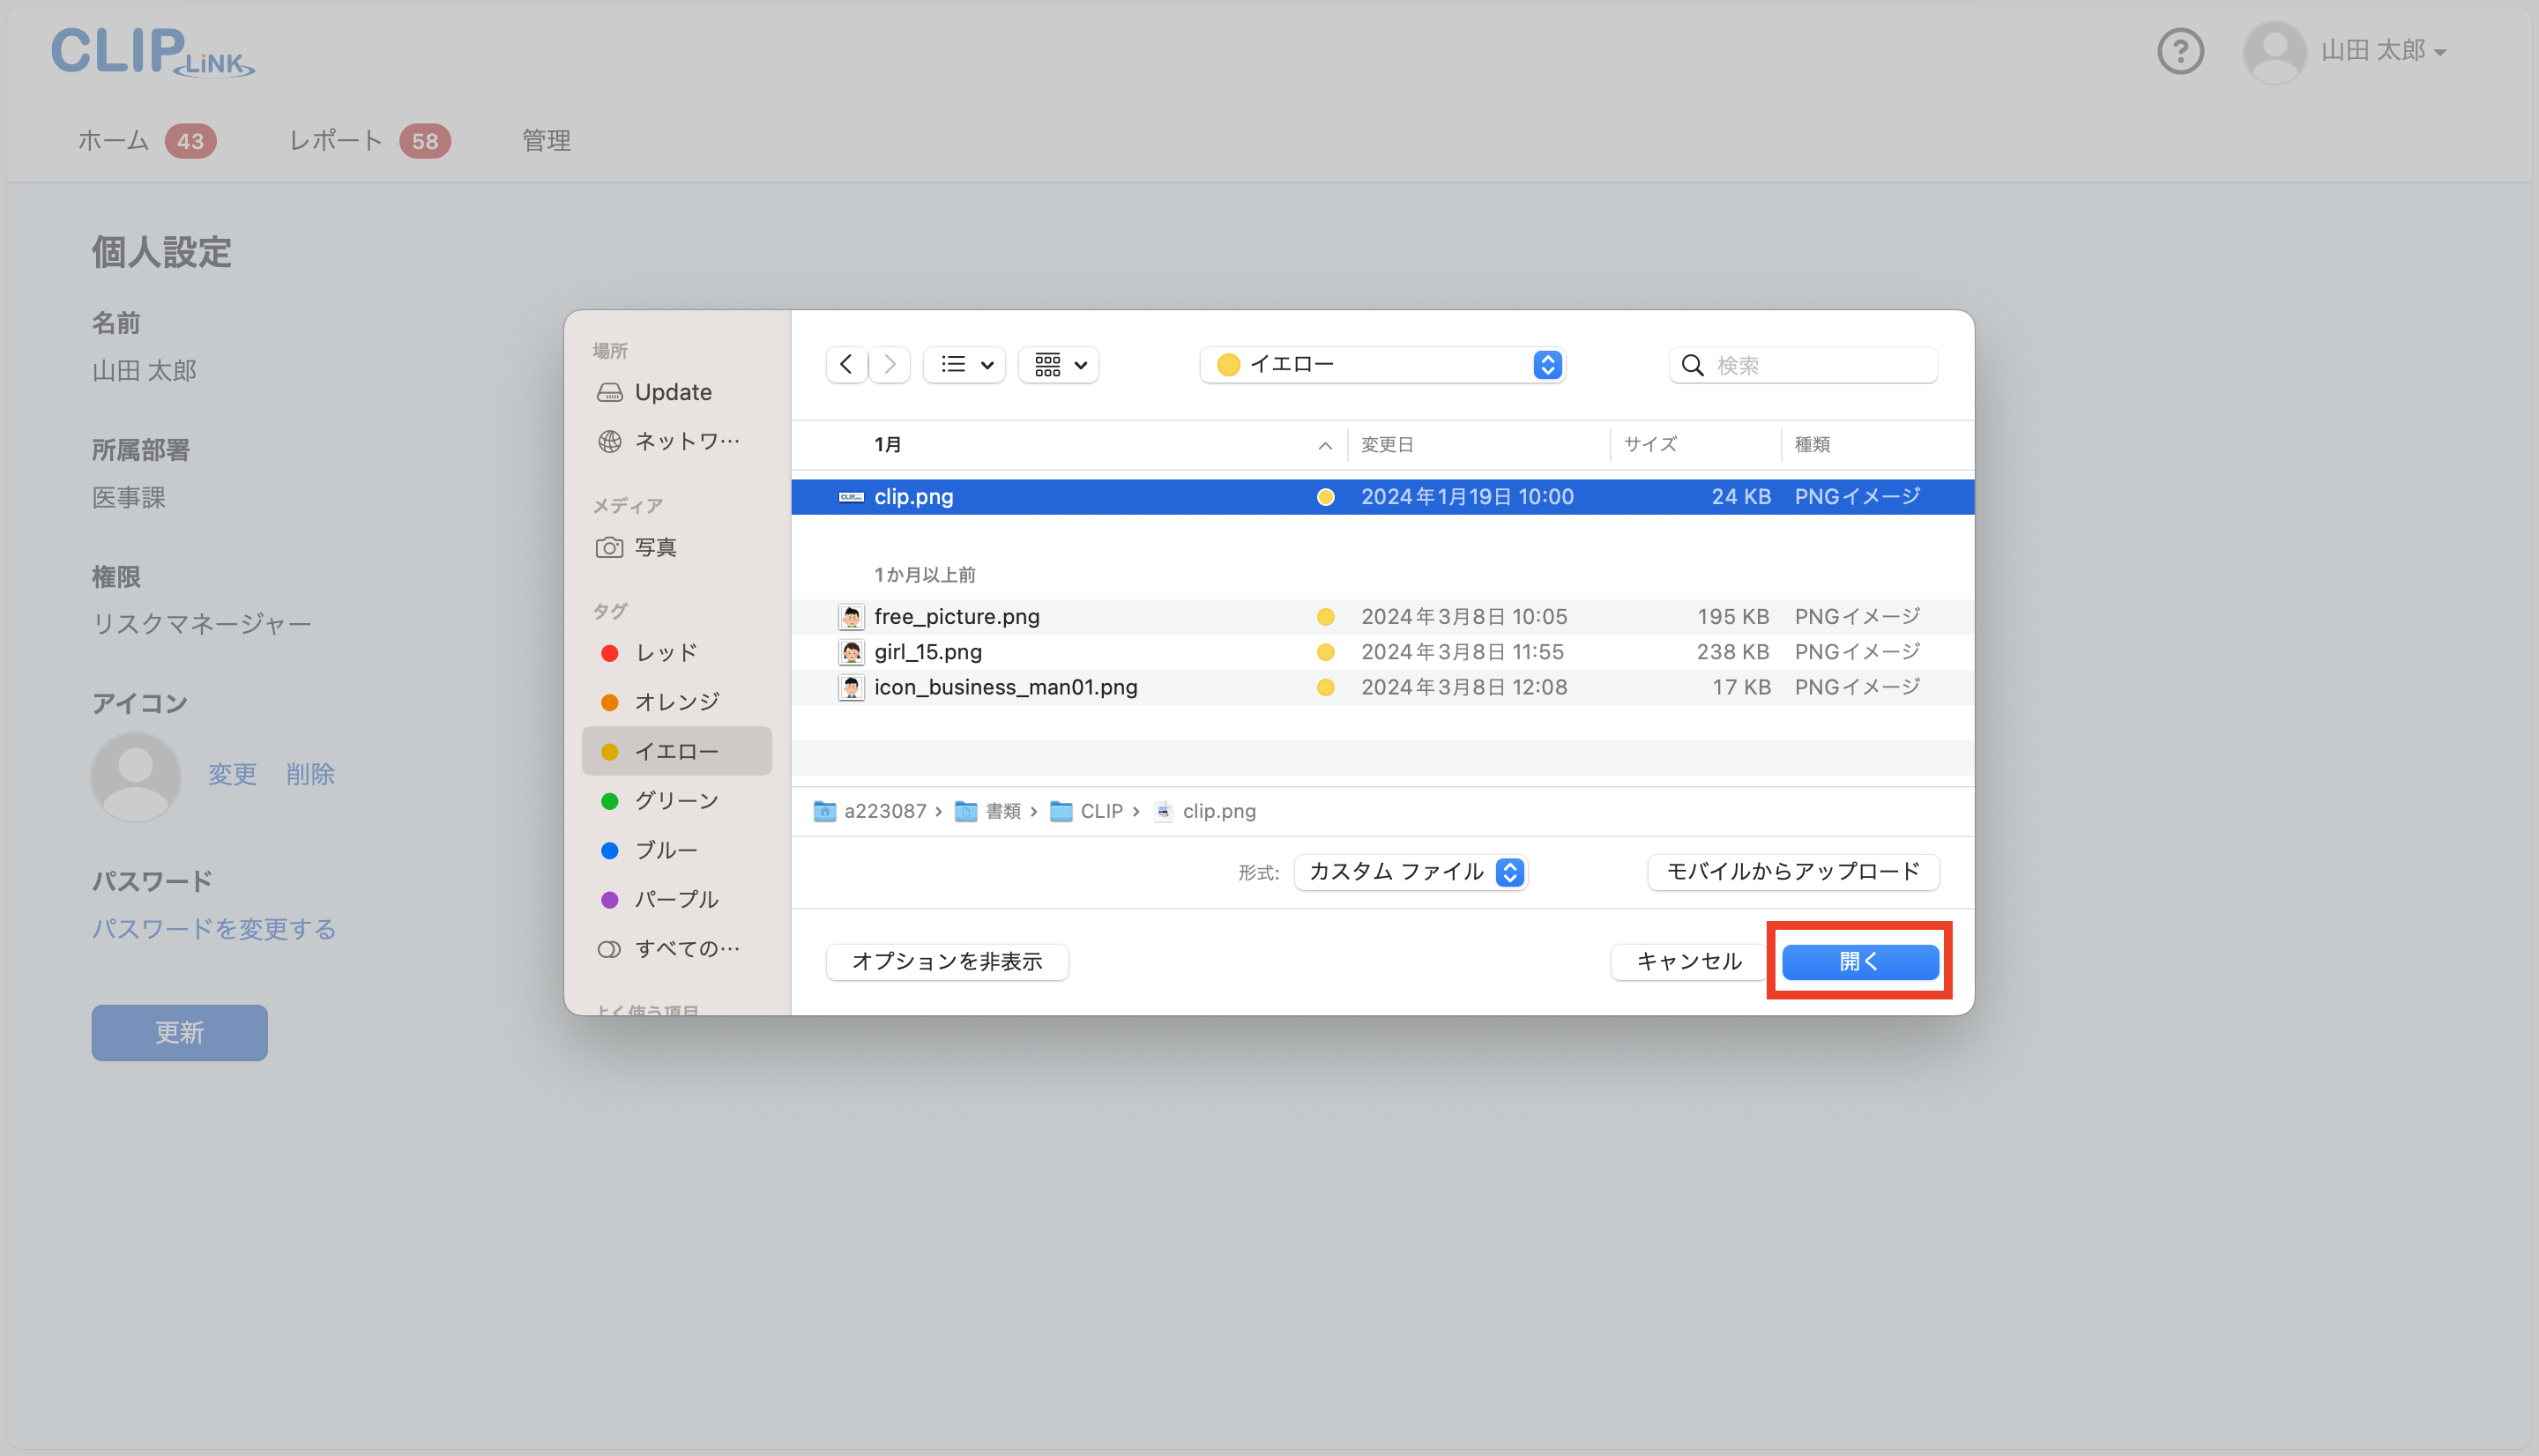Open the 形式 カスタムファイル format selector
The height and width of the screenshot is (1456, 2539).
click(x=1411, y=872)
